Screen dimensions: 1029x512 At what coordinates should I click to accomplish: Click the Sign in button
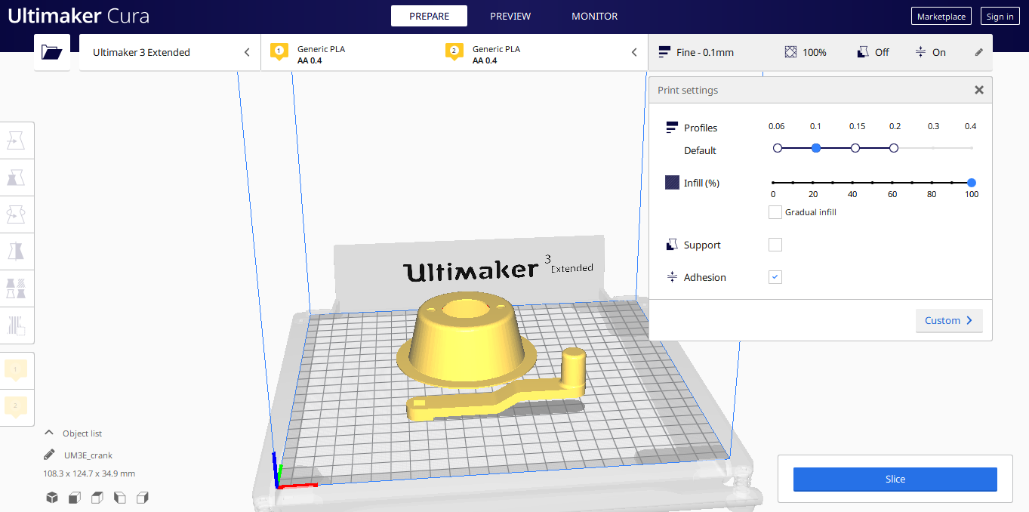coord(1000,17)
